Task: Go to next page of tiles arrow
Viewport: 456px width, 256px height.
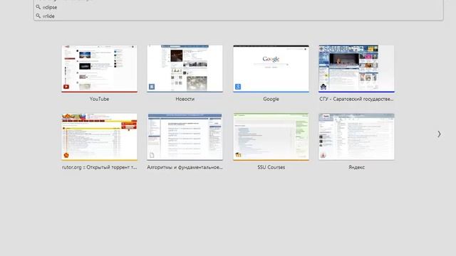Action: pyautogui.click(x=439, y=134)
